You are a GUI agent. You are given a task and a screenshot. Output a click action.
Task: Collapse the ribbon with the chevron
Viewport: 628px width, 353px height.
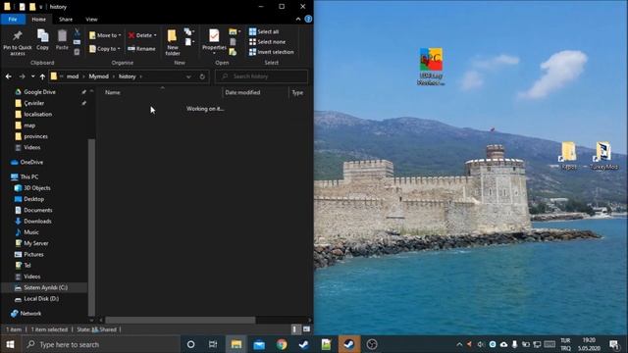click(x=298, y=19)
